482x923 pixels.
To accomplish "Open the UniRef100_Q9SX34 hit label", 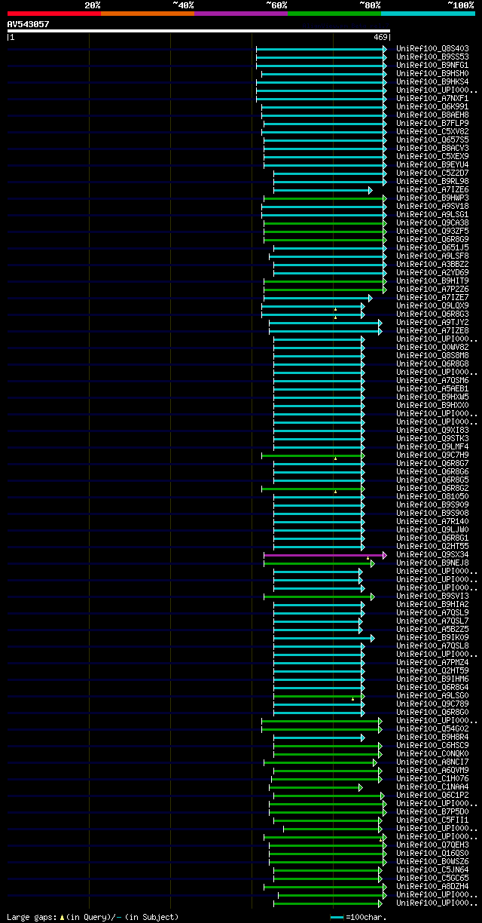I will (432, 554).
